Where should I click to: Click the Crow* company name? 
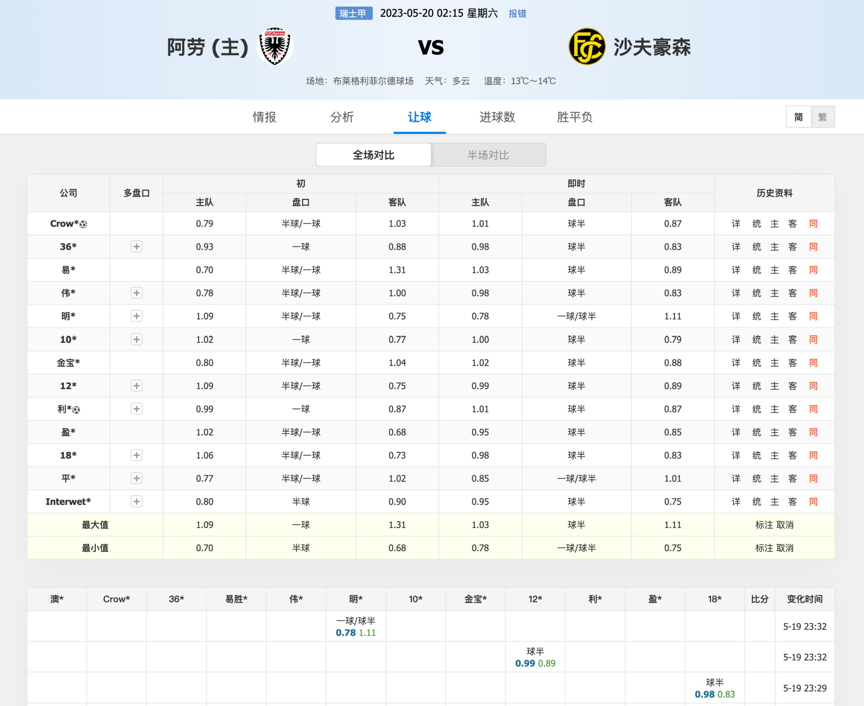64,223
